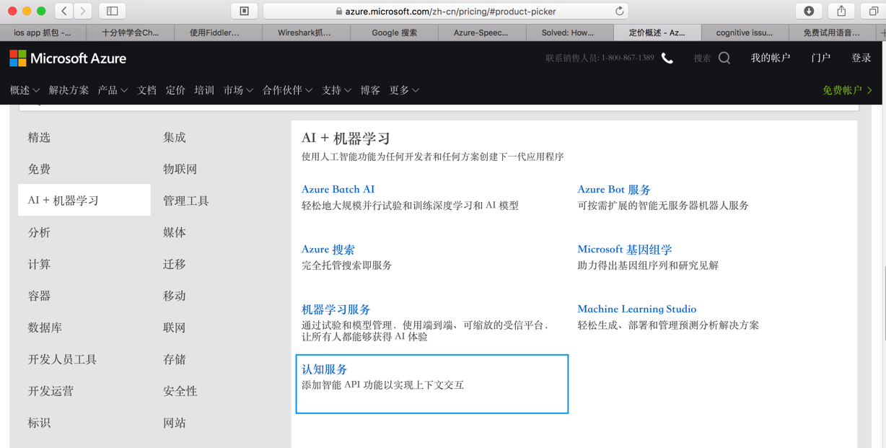
Task: Click the search magnifier icon
Action: point(724,58)
